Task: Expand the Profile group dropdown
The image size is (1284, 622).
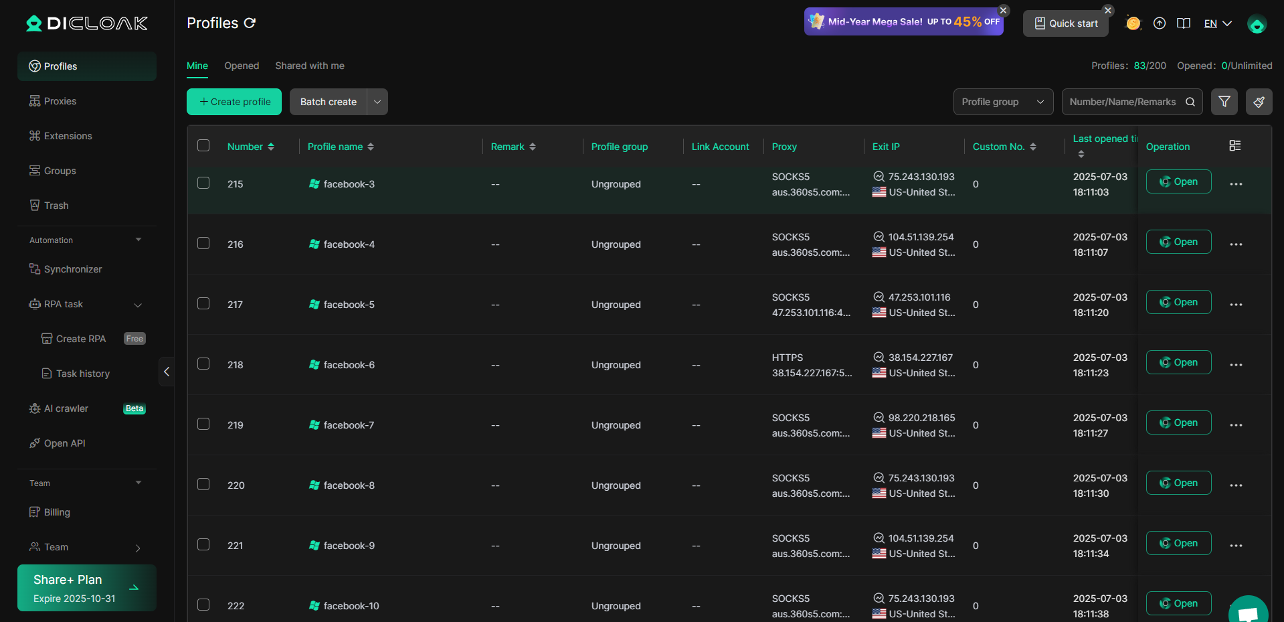Action: (x=1002, y=102)
